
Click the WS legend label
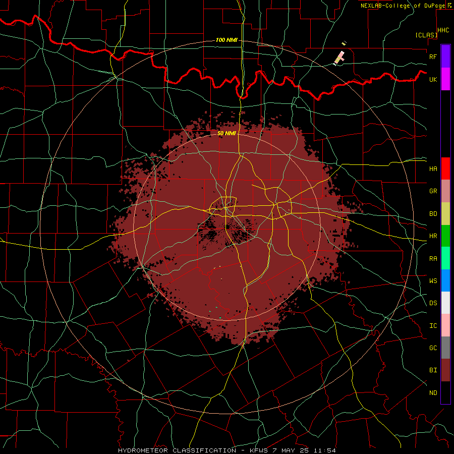tap(433, 280)
